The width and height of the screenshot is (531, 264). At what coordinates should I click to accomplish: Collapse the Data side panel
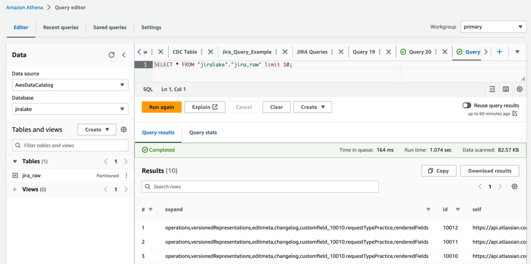[123, 55]
